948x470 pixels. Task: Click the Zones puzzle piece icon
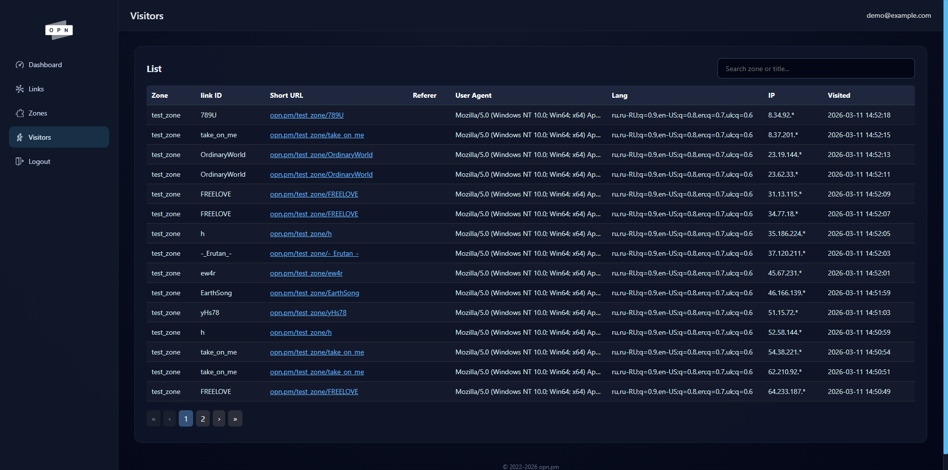coord(20,113)
